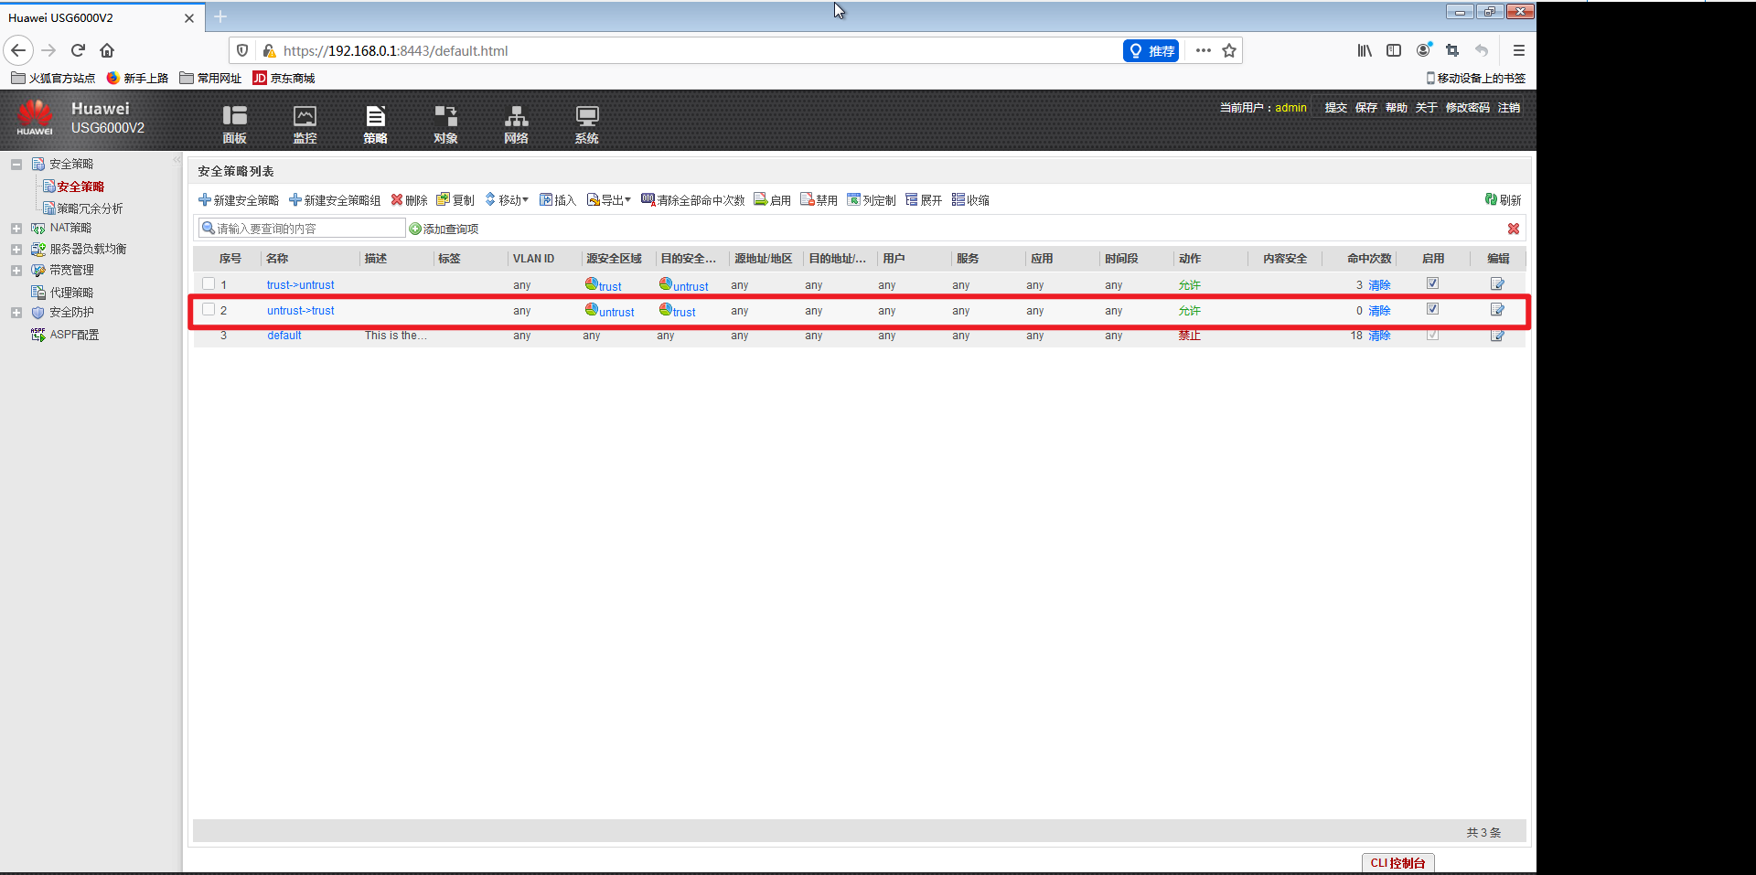Sort by the 命中次数 column header
This screenshot has width=1756, height=875.
click(x=1368, y=259)
